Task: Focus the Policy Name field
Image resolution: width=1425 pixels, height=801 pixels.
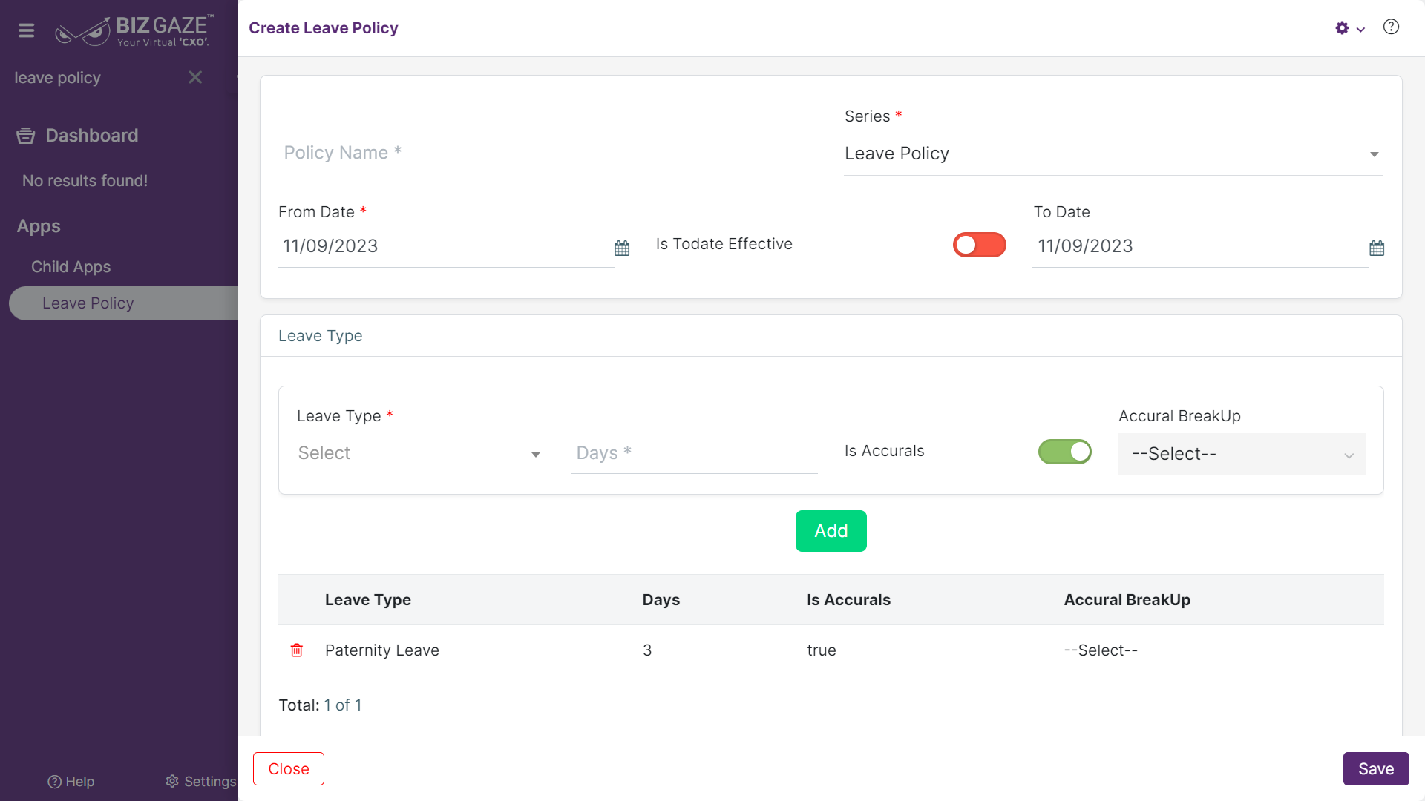Action: click(548, 154)
